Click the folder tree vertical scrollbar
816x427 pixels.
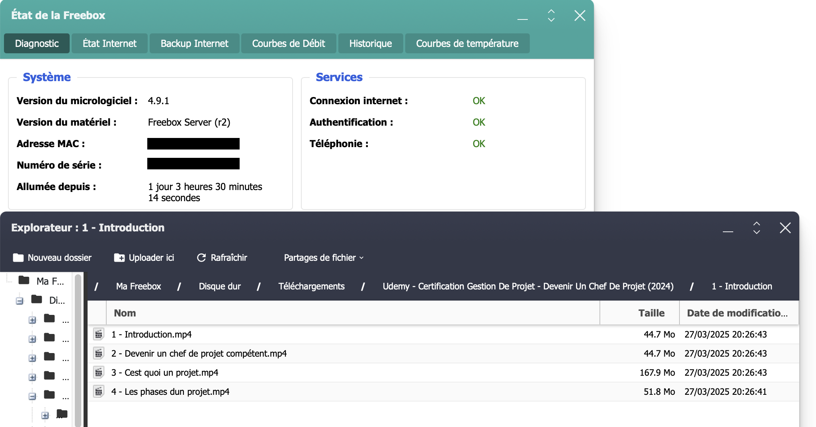pyautogui.click(x=78, y=350)
